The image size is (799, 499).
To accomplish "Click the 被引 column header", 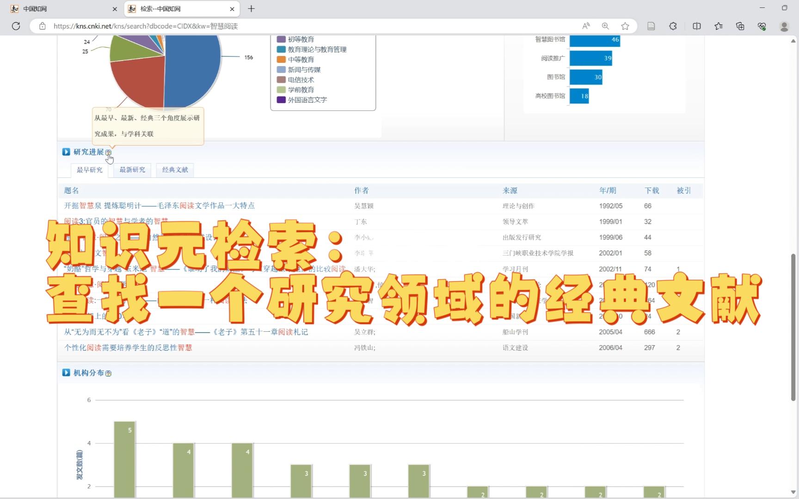I will coord(684,190).
